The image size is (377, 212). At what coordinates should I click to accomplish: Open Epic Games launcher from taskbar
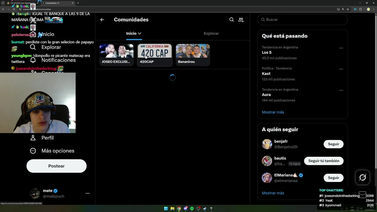point(211,208)
